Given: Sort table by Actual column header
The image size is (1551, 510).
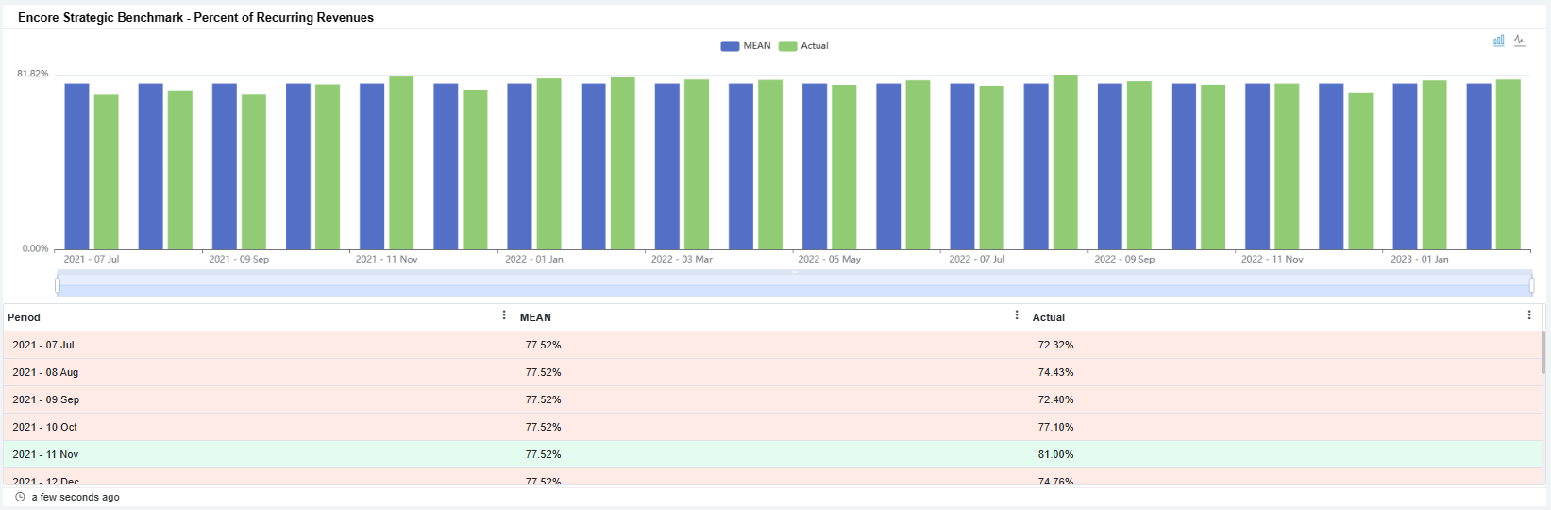Looking at the screenshot, I should [x=1048, y=317].
